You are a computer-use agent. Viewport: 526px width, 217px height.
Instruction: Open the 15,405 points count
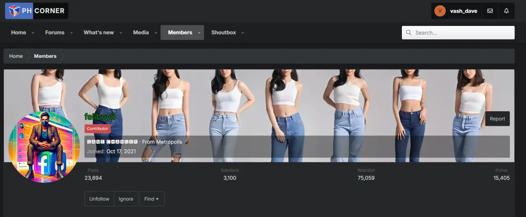tap(502, 178)
